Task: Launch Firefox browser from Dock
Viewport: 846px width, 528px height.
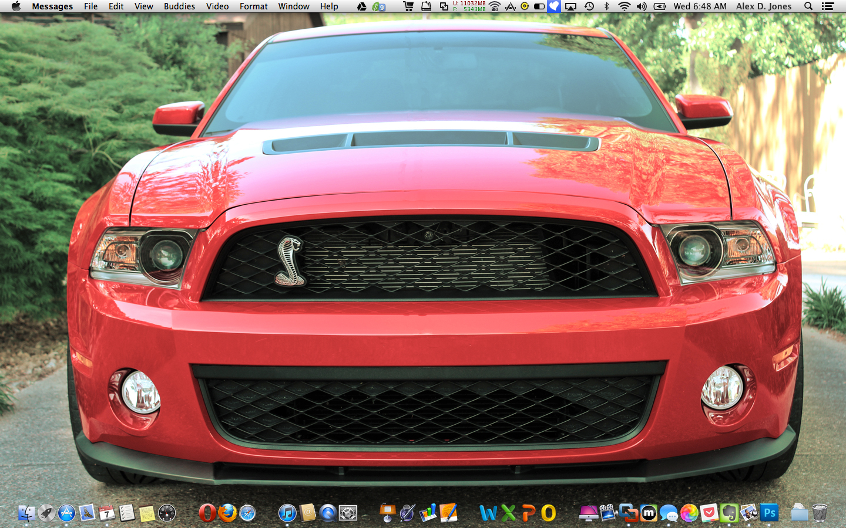Action: pyautogui.click(x=227, y=513)
